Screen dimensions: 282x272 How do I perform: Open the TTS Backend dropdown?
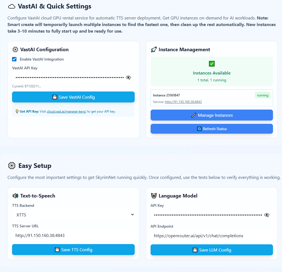pos(73,215)
